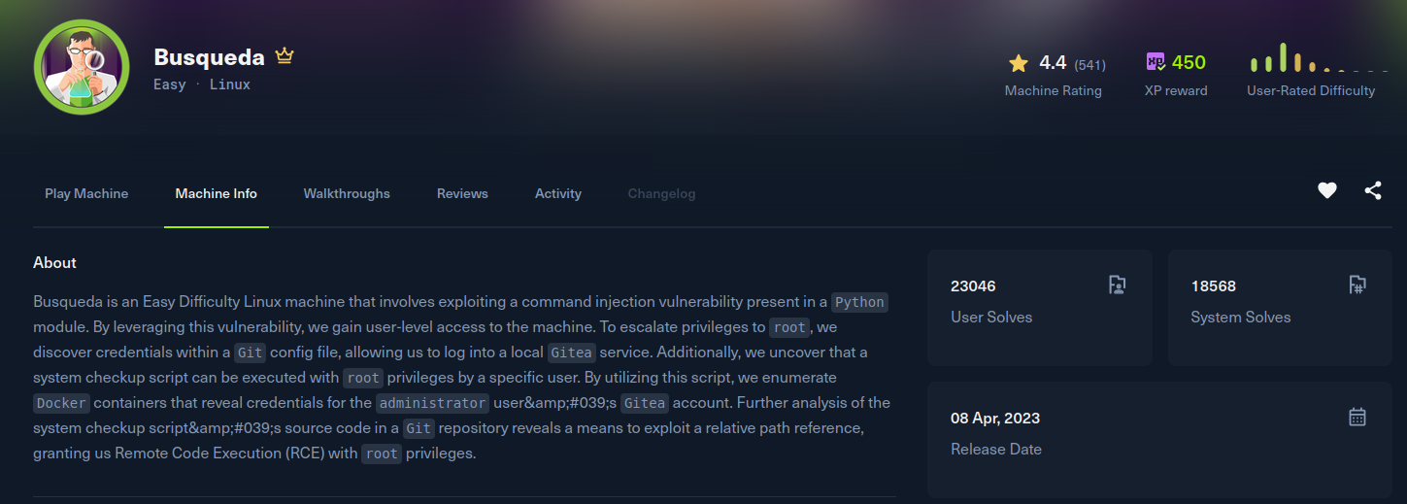Click the star icon near Machine Rating
1407x504 pixels.
1018,63
